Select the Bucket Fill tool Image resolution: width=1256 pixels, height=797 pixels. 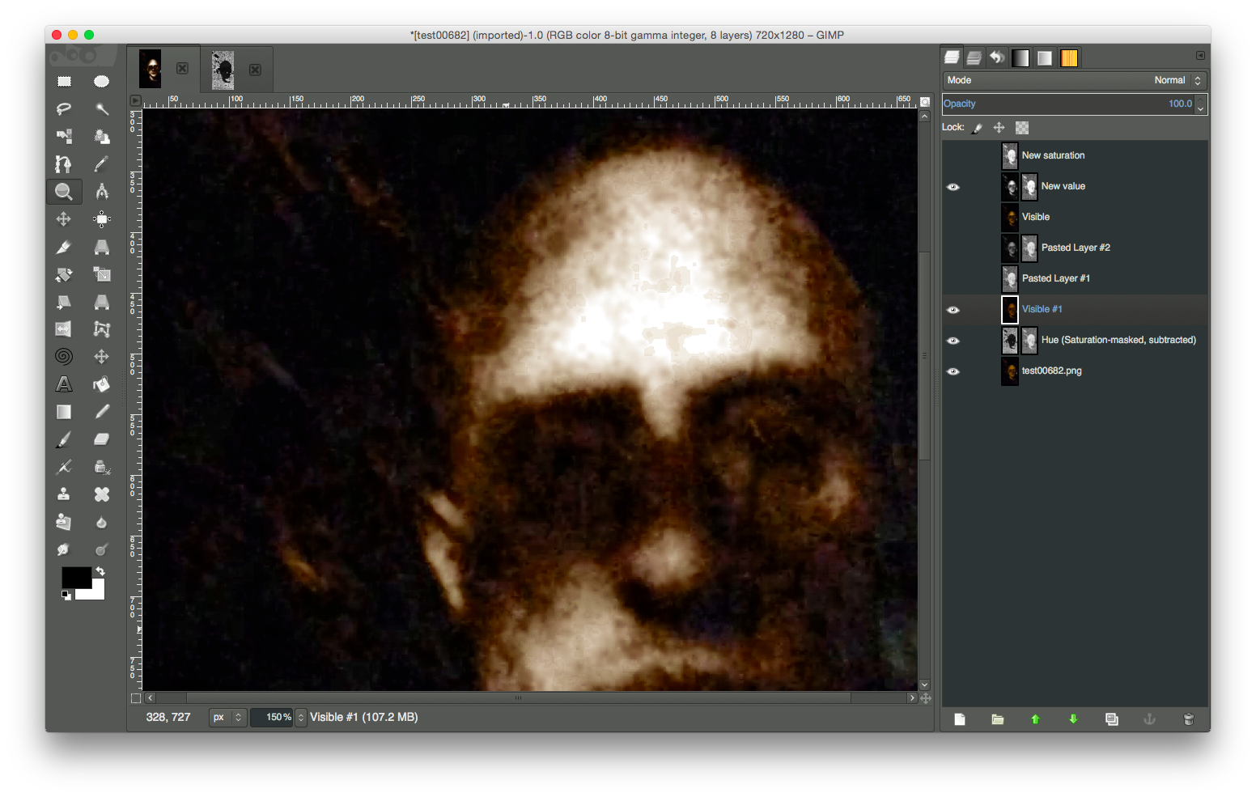[x=101, y=384]
